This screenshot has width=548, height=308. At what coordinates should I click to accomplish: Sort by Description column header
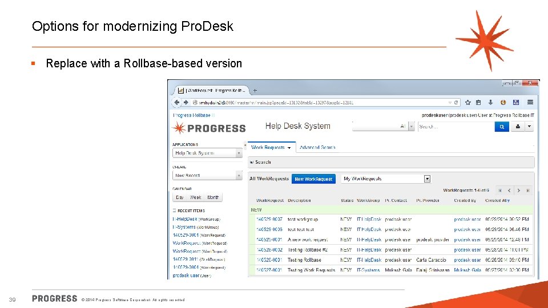299,200
